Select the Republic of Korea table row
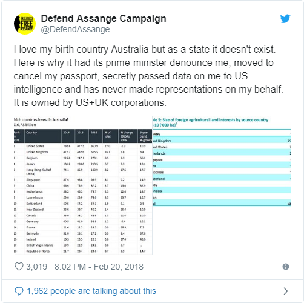 83,251
